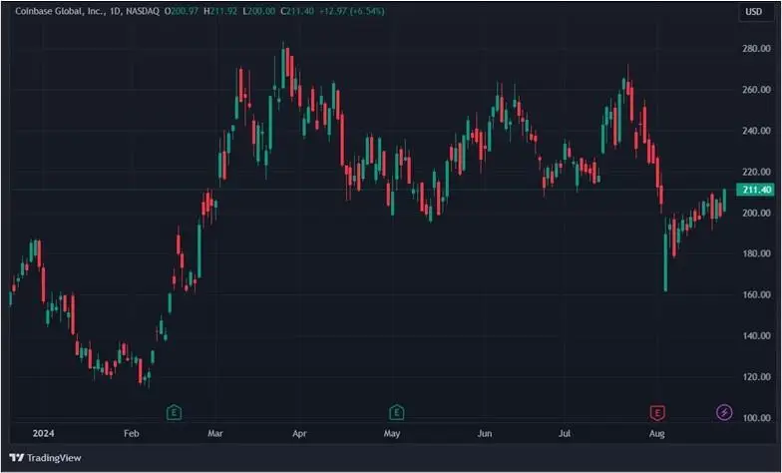Click the purple lightning bolt event icon

click(x=724, y=412)
